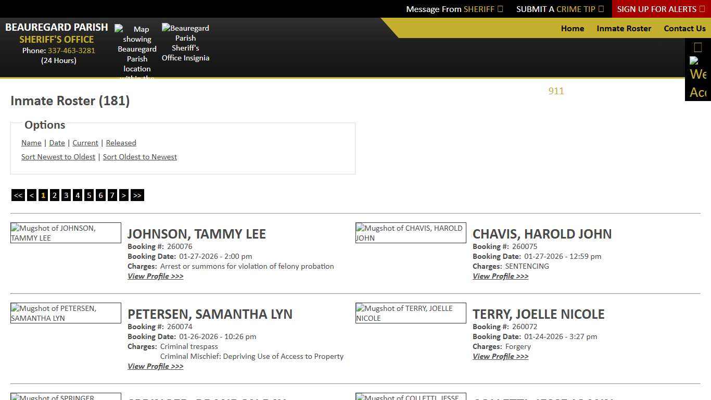The height and width of the screenshot is (400, 711).
Task: Jump to last page with >> button
Action: click(x=137, y=195)
